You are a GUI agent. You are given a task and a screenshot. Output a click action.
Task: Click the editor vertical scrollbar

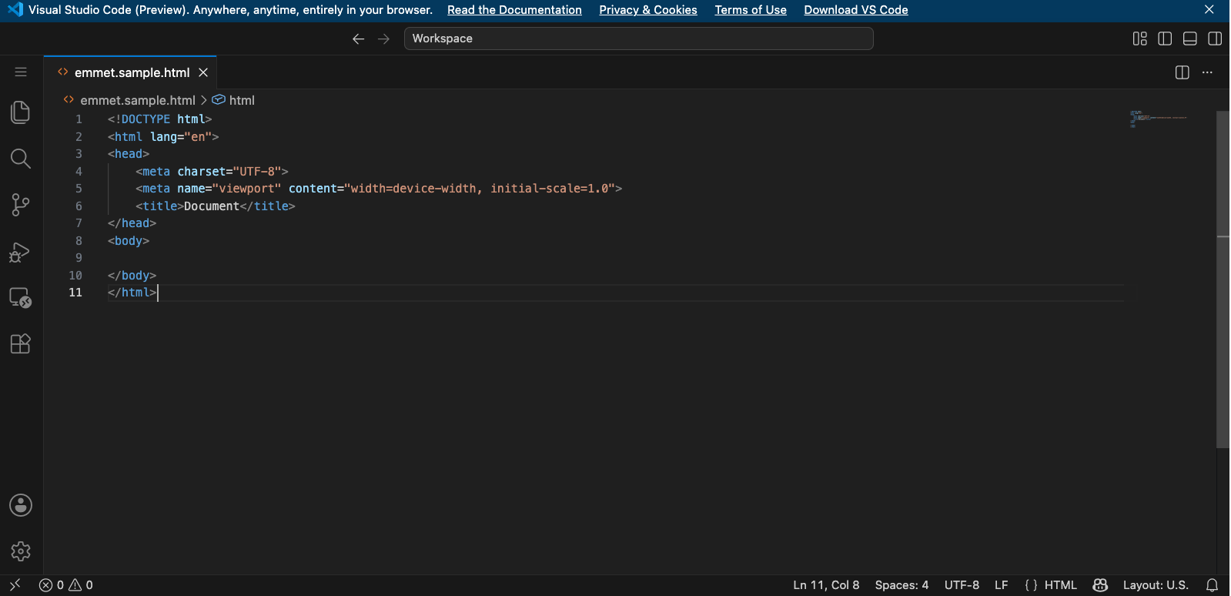coord(1223,279)
